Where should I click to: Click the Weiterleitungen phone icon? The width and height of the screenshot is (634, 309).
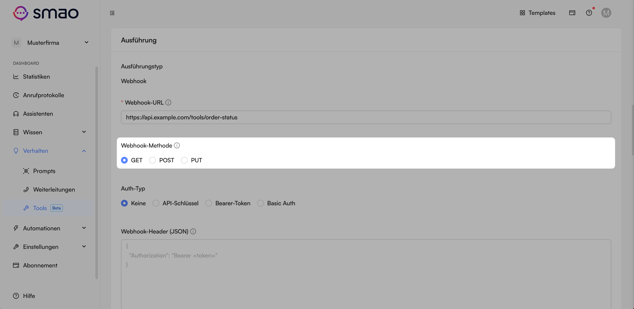click(x=26, y=190)
